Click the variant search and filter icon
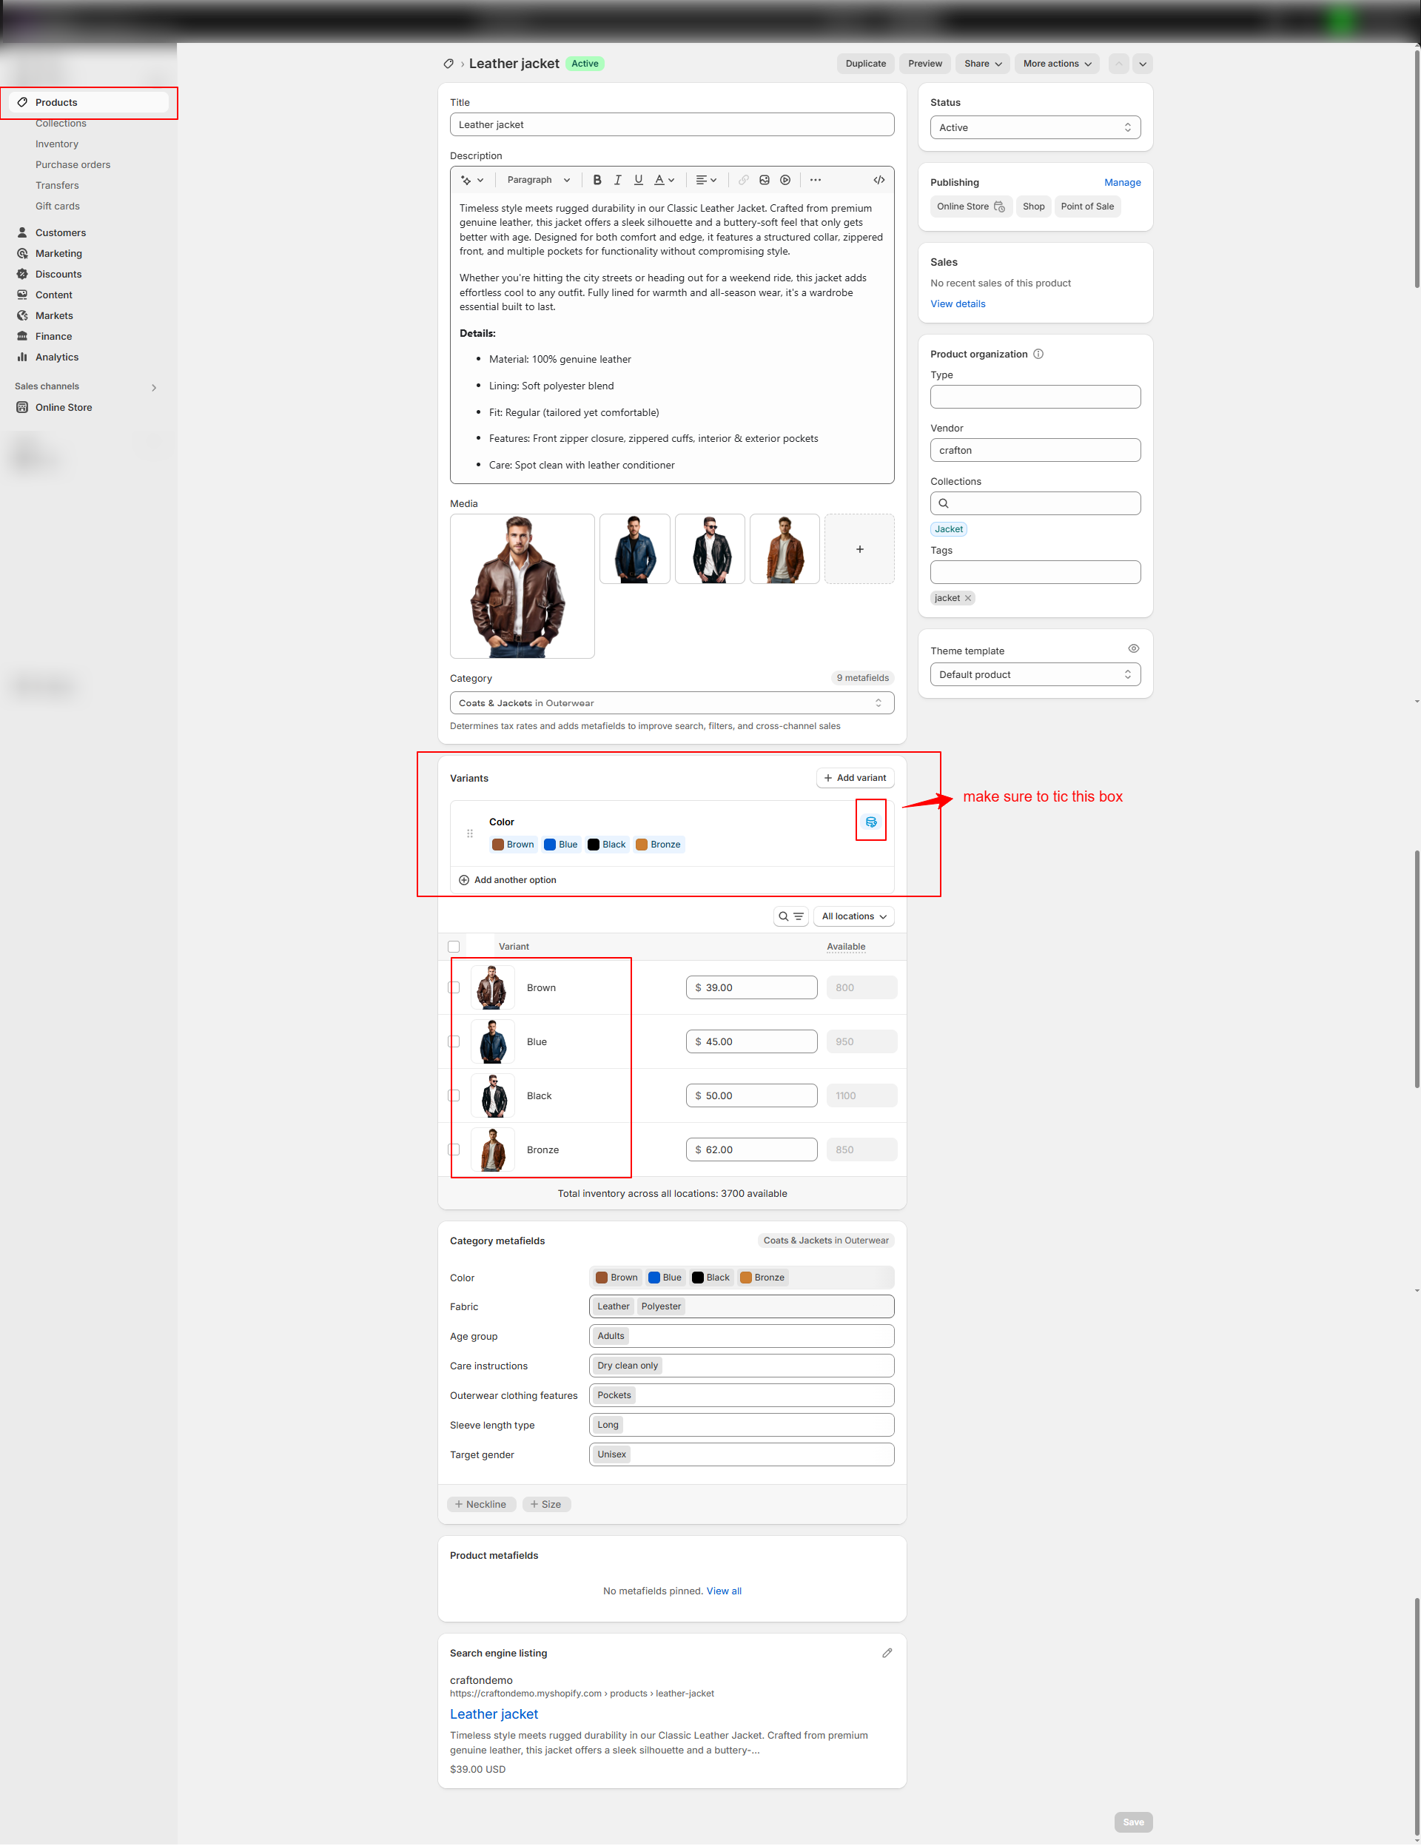 coord(790,916)
